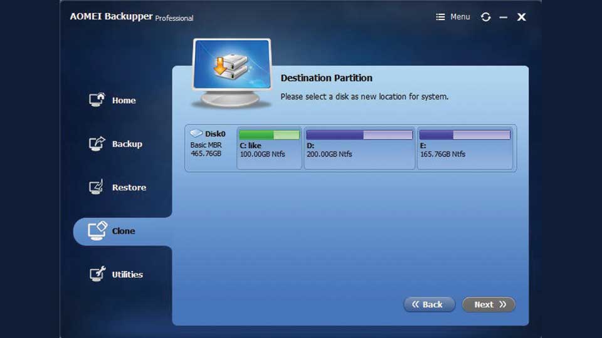Click the Disk0 drive icon
Screen dimensions: 602x338
pyautogui.click(x=196, y=133)
